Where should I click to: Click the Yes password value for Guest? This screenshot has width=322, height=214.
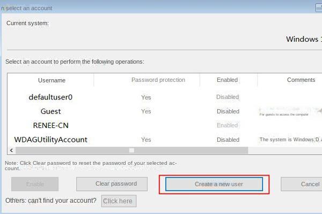146,111
